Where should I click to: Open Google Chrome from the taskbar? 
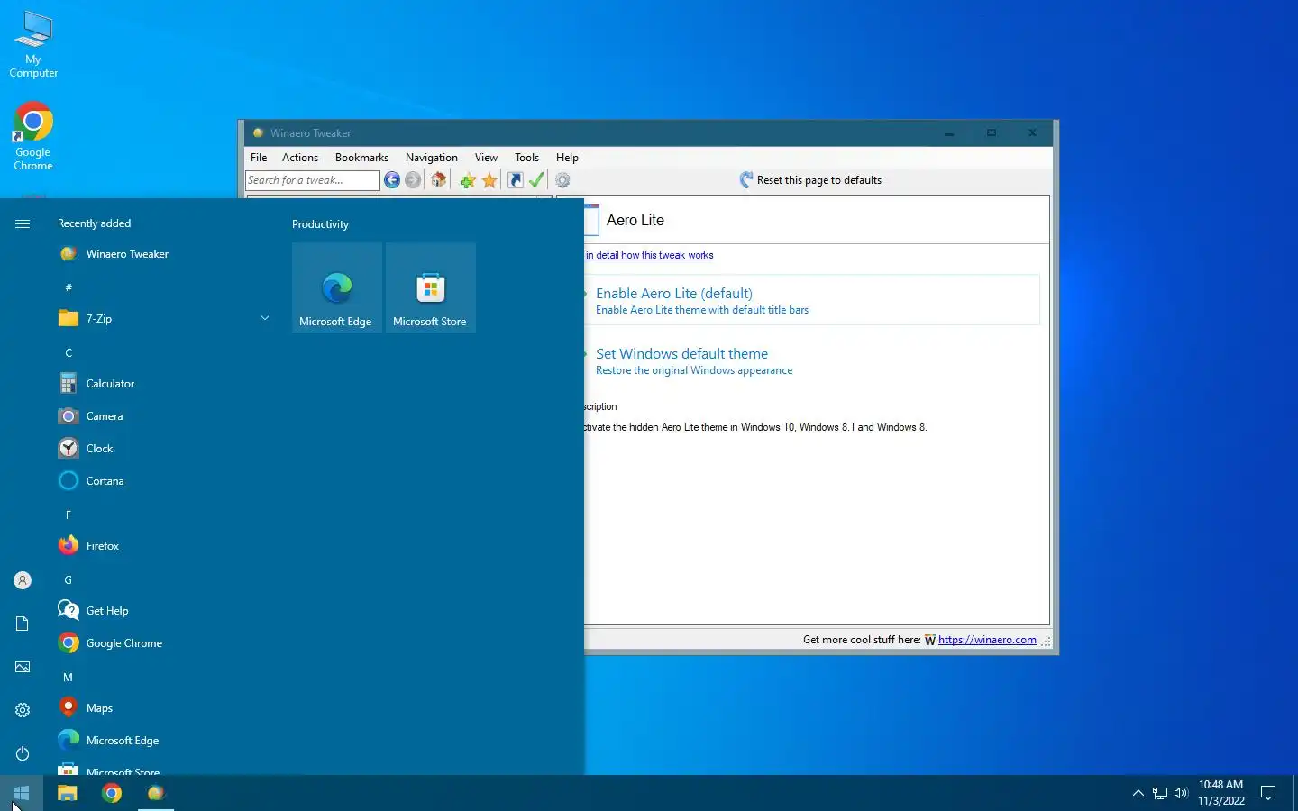[112, 793]
